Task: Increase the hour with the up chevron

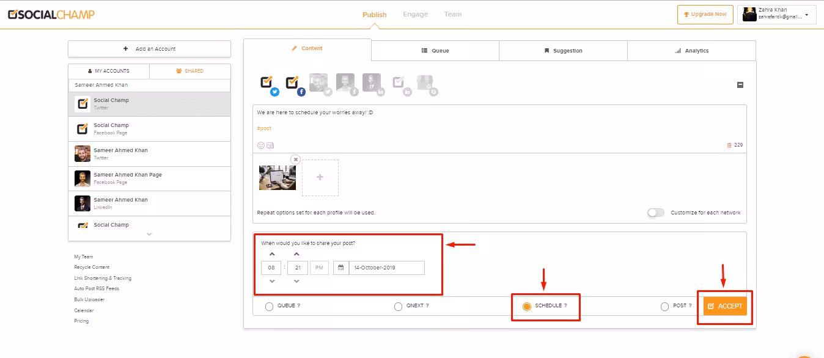Action: coord(272,254)
